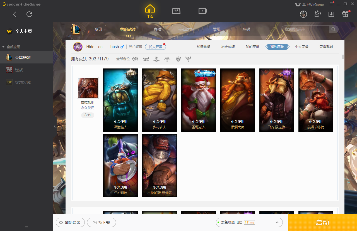Switch to the 我的战绩 tab
Screen dimensions: 357x231
128,29
